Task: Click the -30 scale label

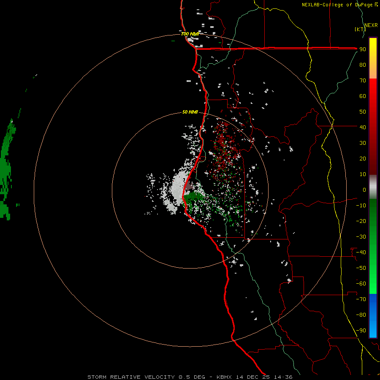Action: (361, 237)
